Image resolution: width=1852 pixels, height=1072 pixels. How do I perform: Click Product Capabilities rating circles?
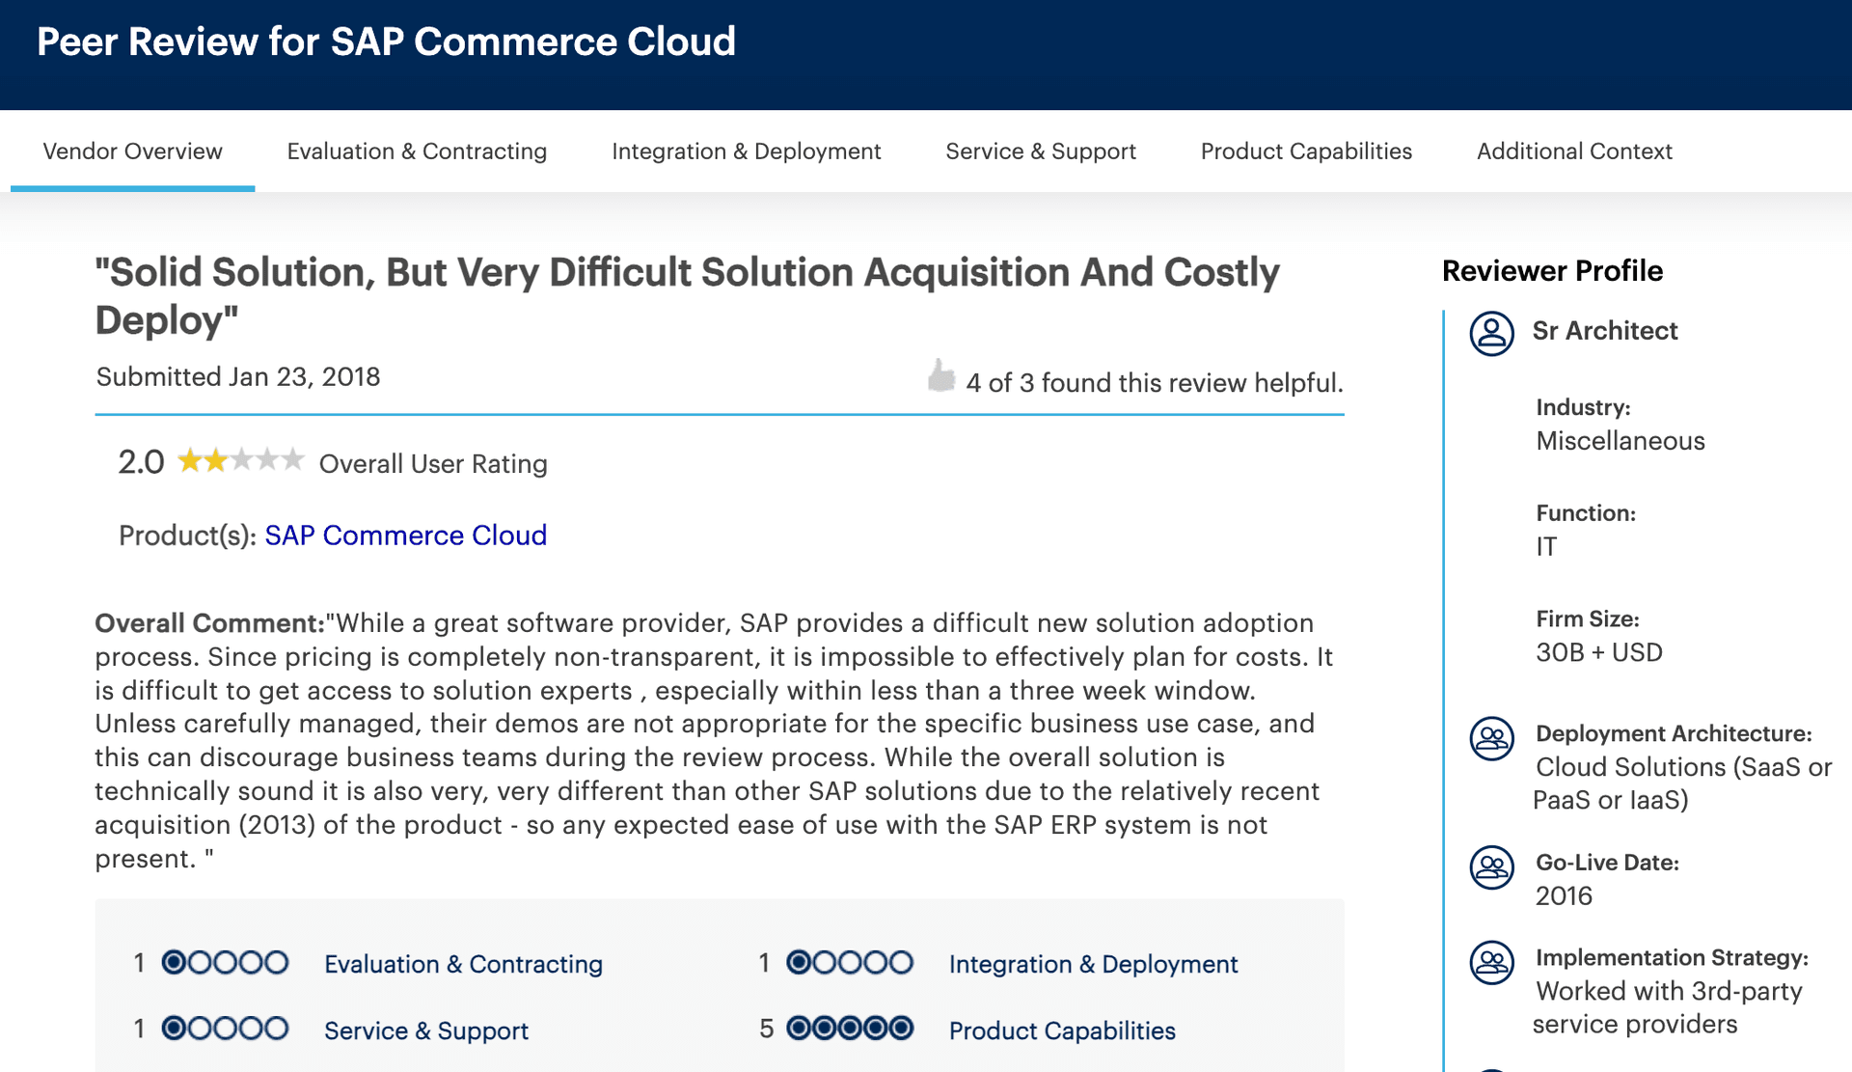(x=850, y=1029)
